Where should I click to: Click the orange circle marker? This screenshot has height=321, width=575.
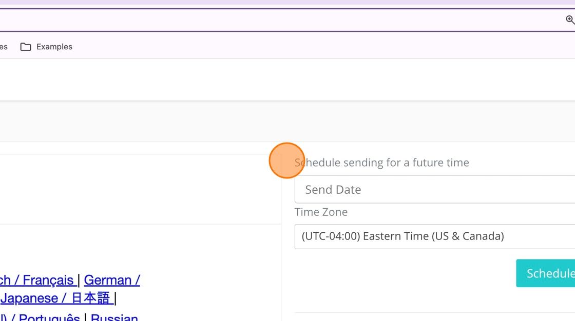click(x=286, y=161)
